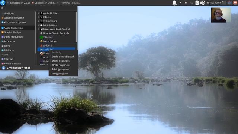Click the application list scrollbar
The width and height of the screenshot is (238, 134).
pos(76,27)
